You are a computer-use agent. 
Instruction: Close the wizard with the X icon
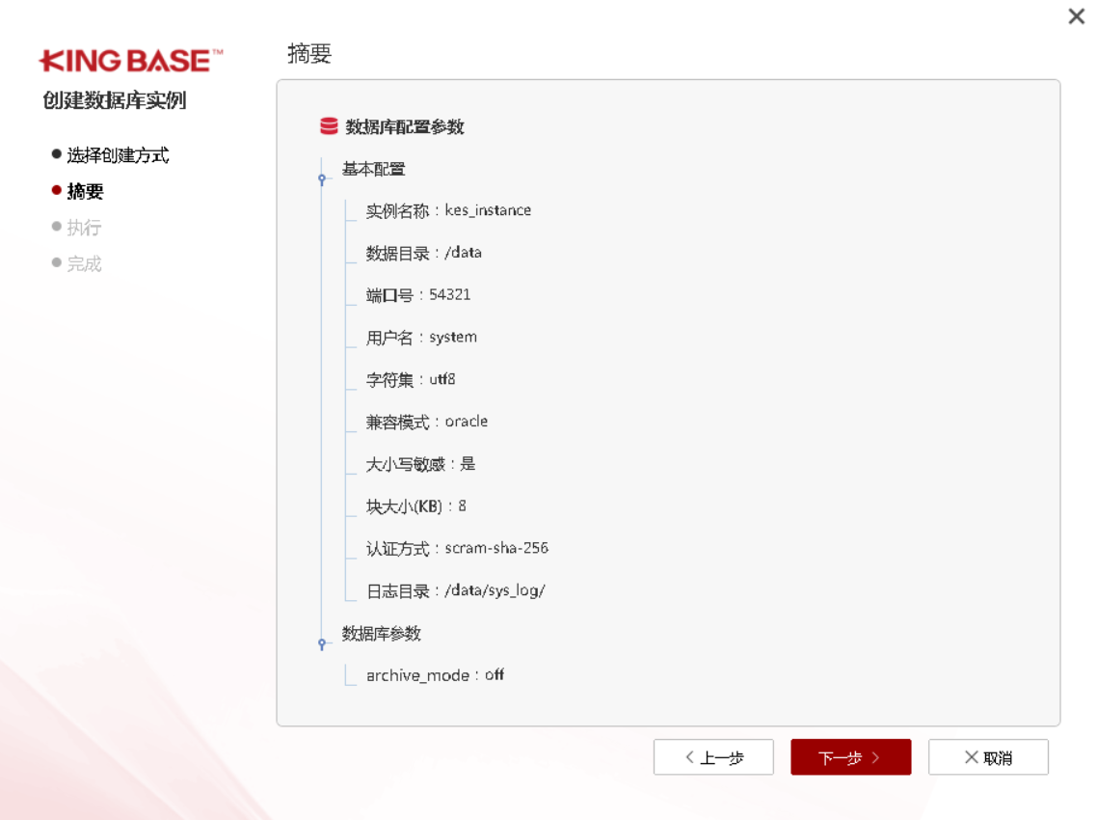coord(1076,16)
